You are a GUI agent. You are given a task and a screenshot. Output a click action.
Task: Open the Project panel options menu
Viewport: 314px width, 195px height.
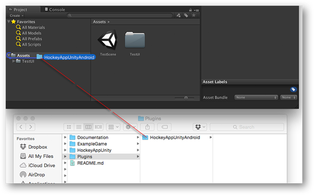[x=197, y=10]
